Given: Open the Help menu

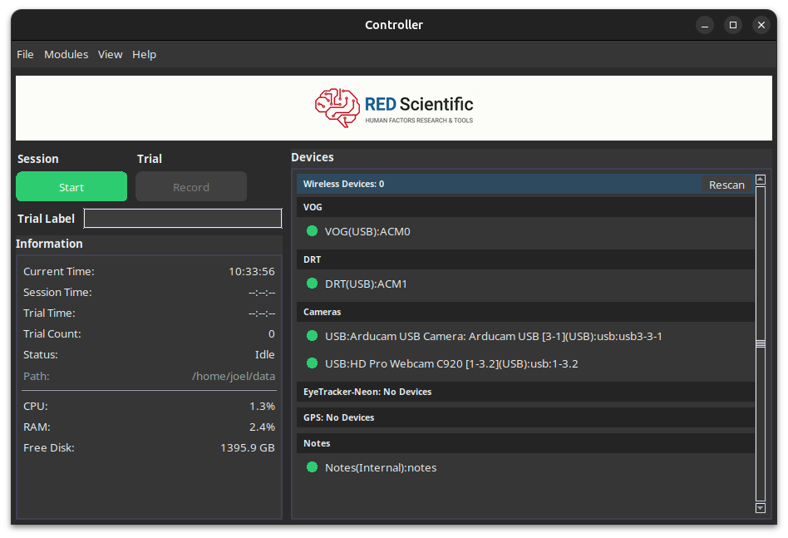Looking at the screenshot, I should click(144, 54).
